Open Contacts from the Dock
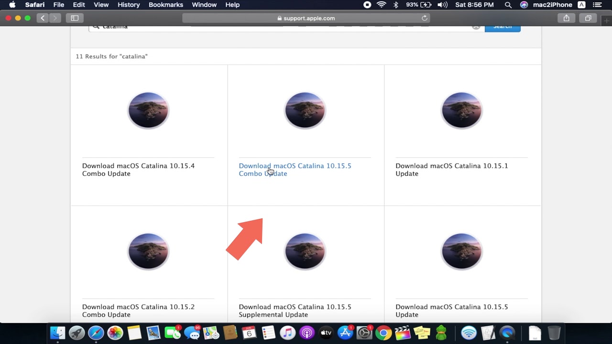Viewport: 612px width, 344px height. tap(230, 333)
